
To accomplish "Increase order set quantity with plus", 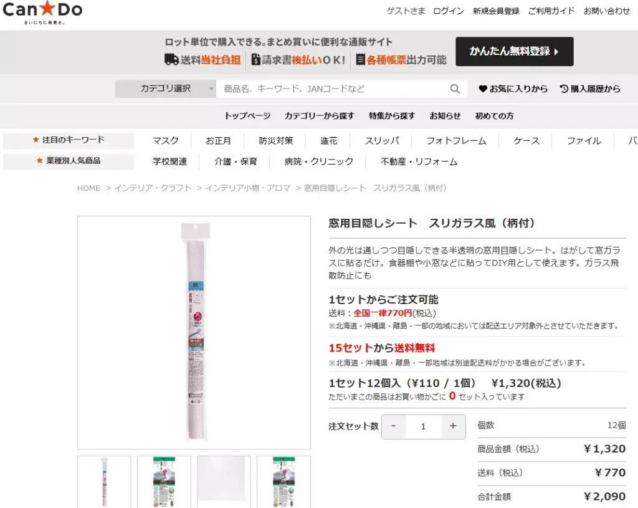I will pyautogui.click(x=453, y=426).
